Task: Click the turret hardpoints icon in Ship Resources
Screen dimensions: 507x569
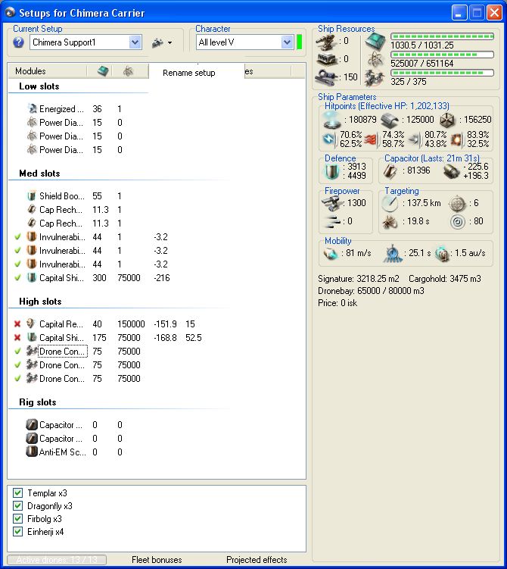Action: click(327, 42)
